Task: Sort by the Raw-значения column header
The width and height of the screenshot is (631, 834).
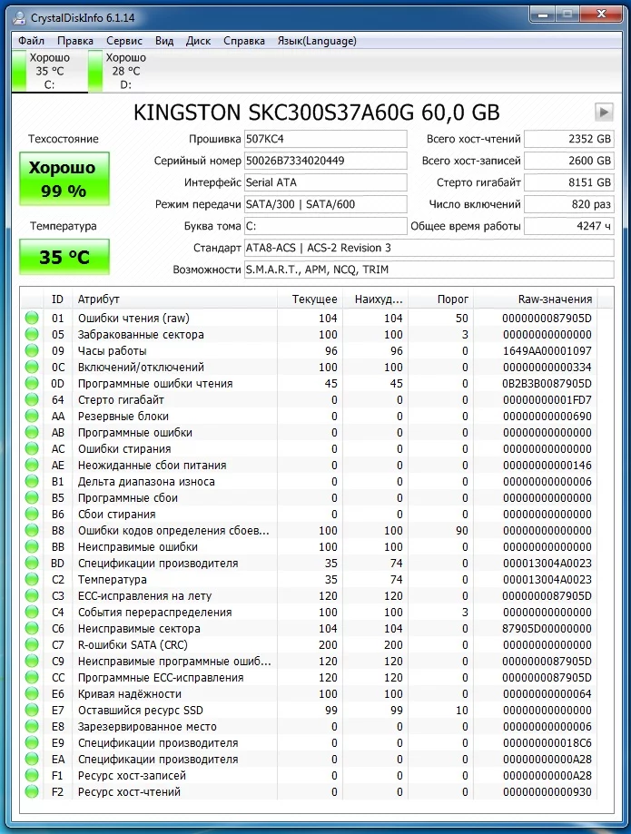Action: tap(536, 299)
